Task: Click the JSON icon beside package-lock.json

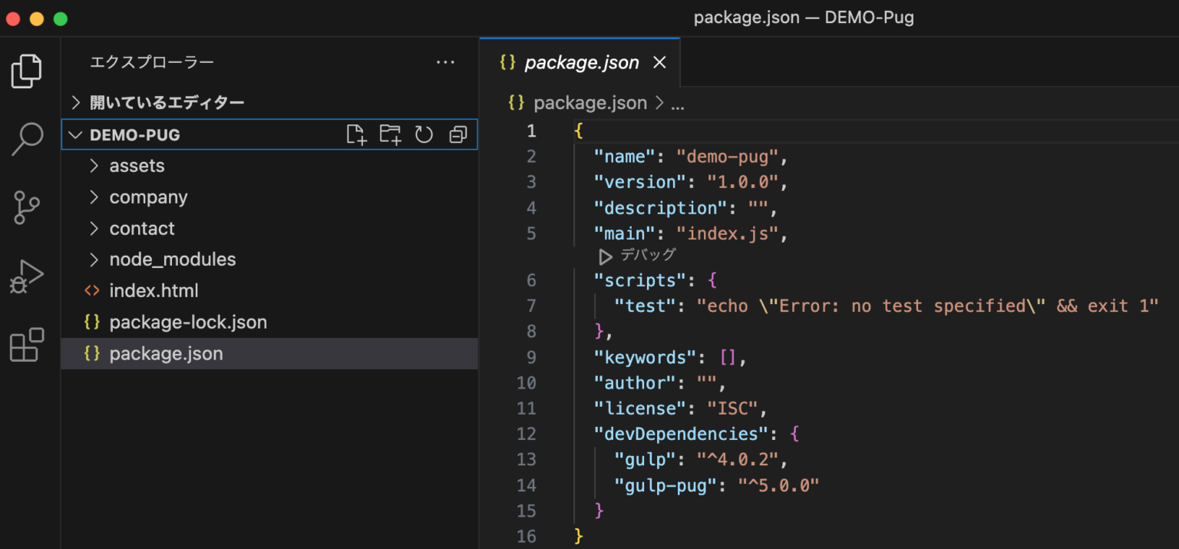Action: click(91, 322)
